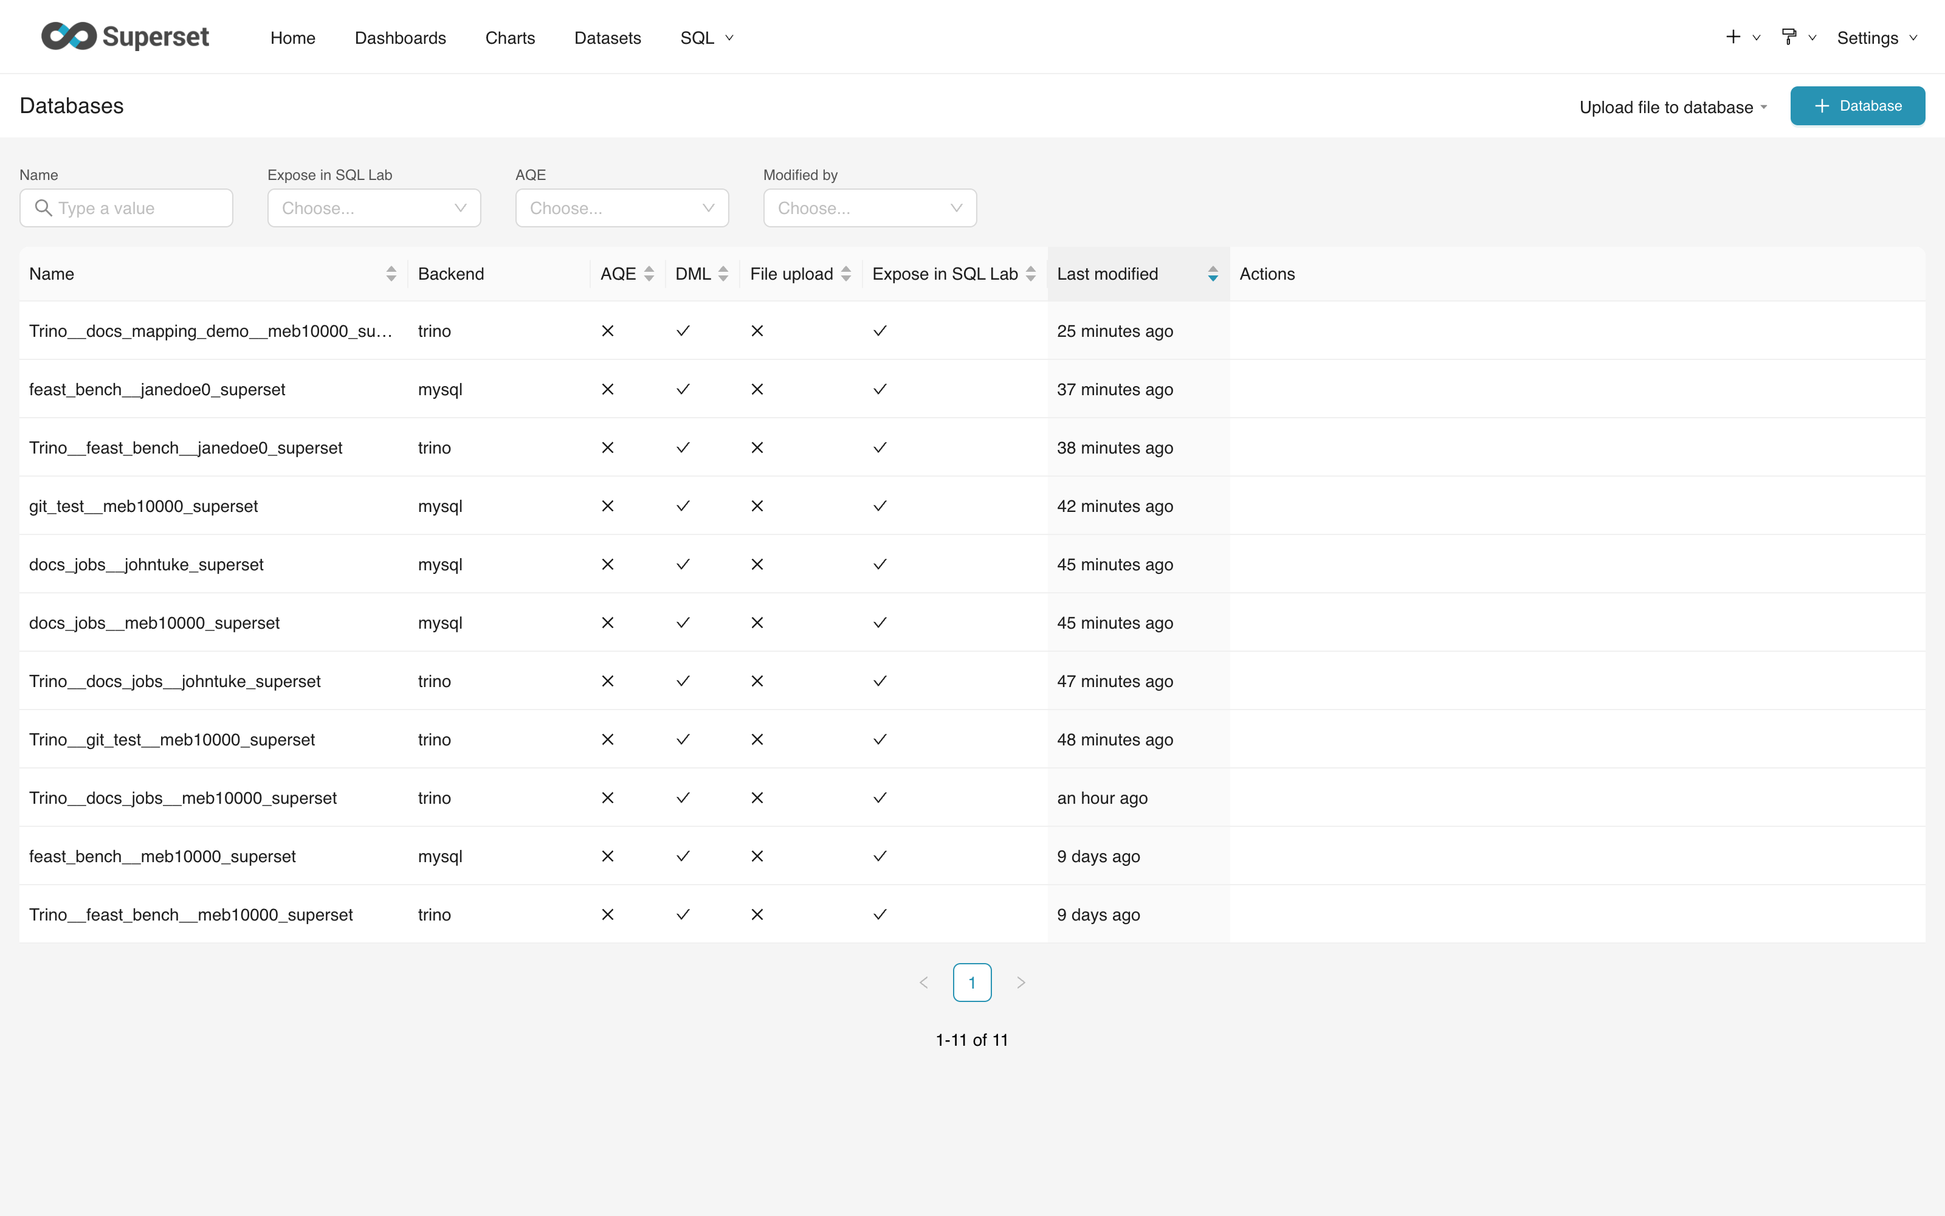Open the plus create-new menu icon
This screenshot has width=1945, height=1216.
click(1733, 37)
